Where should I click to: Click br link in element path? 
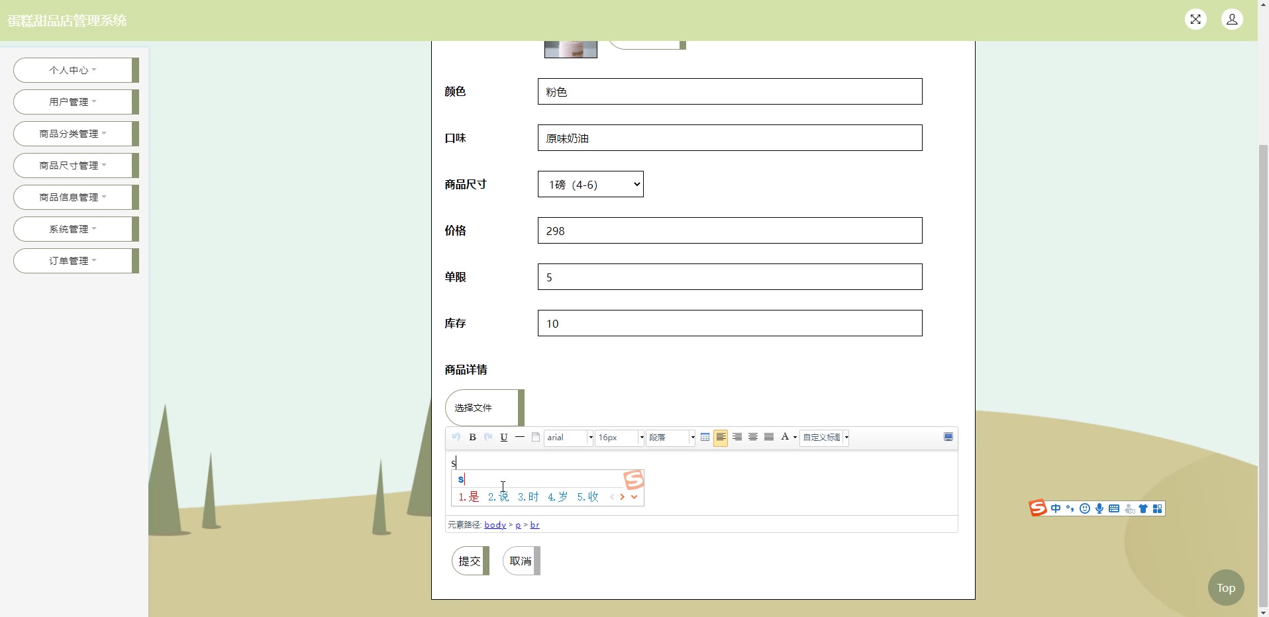pyautogui.click(x=534, y=525)
